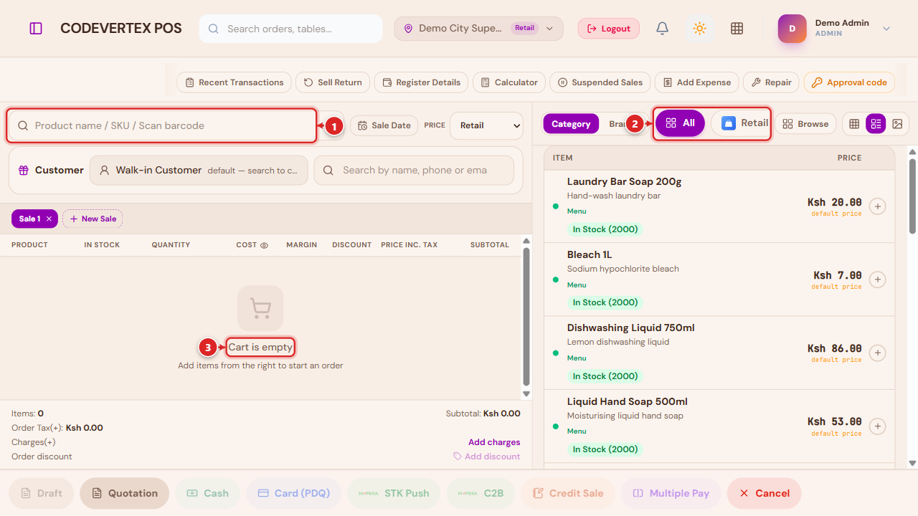Click Add Expense
918x516 pixels.
click(x=696, y=82)
